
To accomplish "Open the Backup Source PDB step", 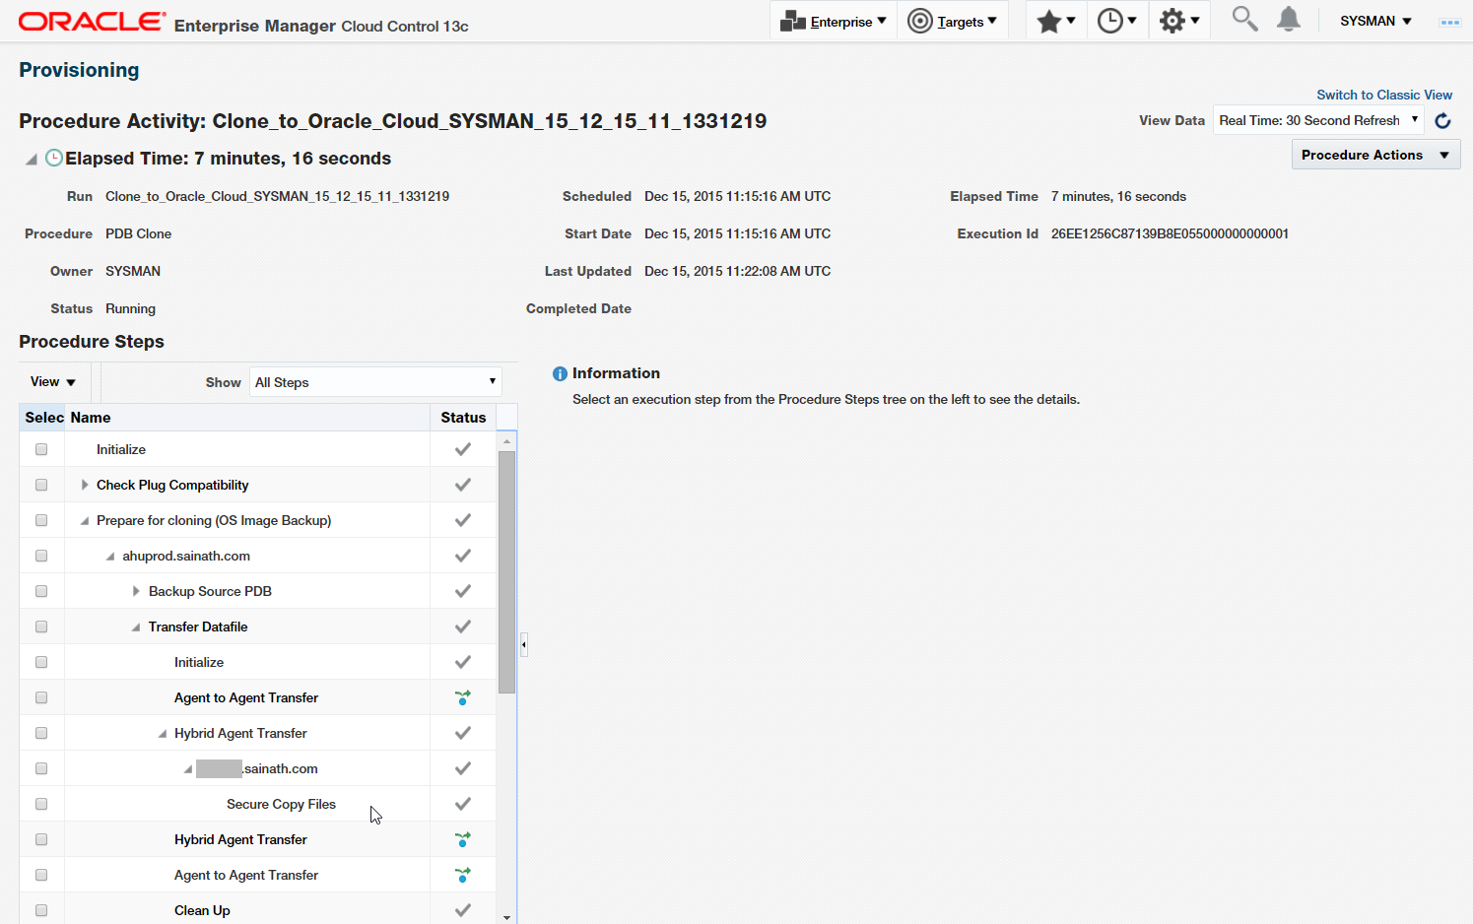I will point(210,591).
